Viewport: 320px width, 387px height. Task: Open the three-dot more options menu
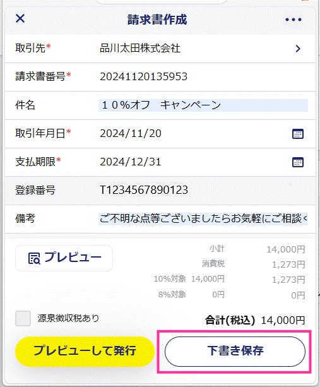click(x=293, y=20)
